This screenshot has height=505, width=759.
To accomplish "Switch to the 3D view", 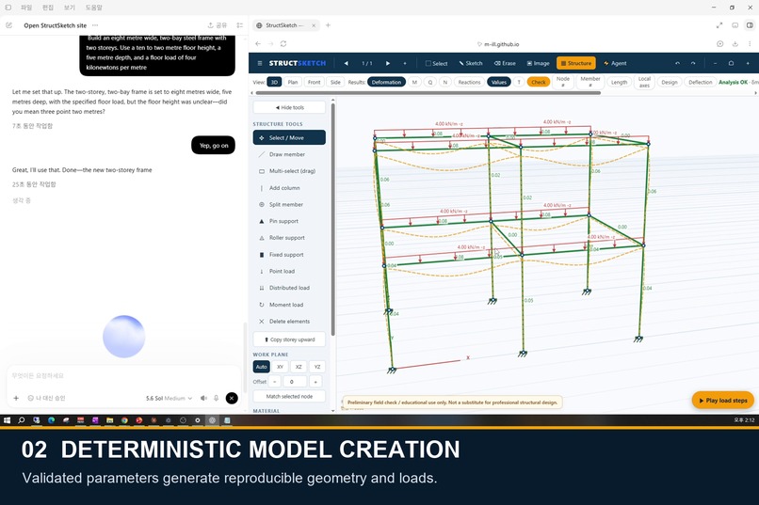I will tap(274, 82).
